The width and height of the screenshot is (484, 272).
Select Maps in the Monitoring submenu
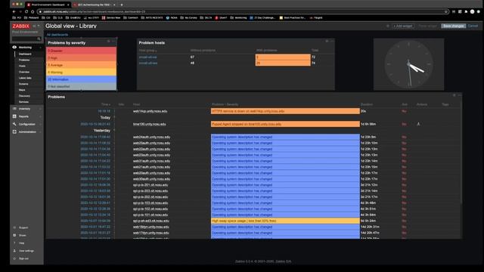22,90
